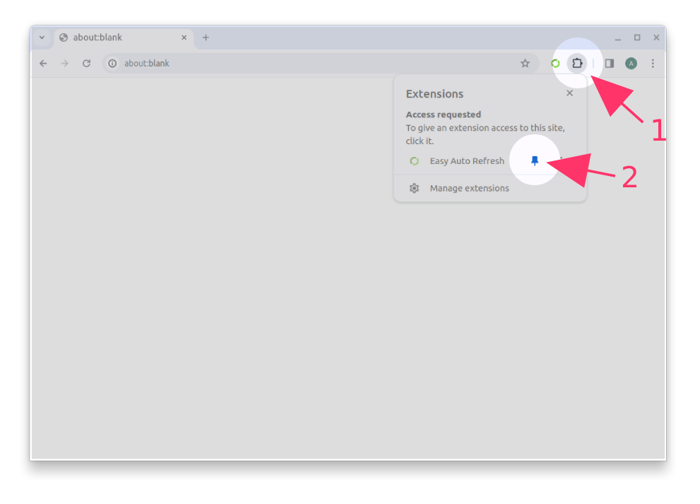Close the about:blank tab
This screenshot has width=700, height=504.
point(184,37)
